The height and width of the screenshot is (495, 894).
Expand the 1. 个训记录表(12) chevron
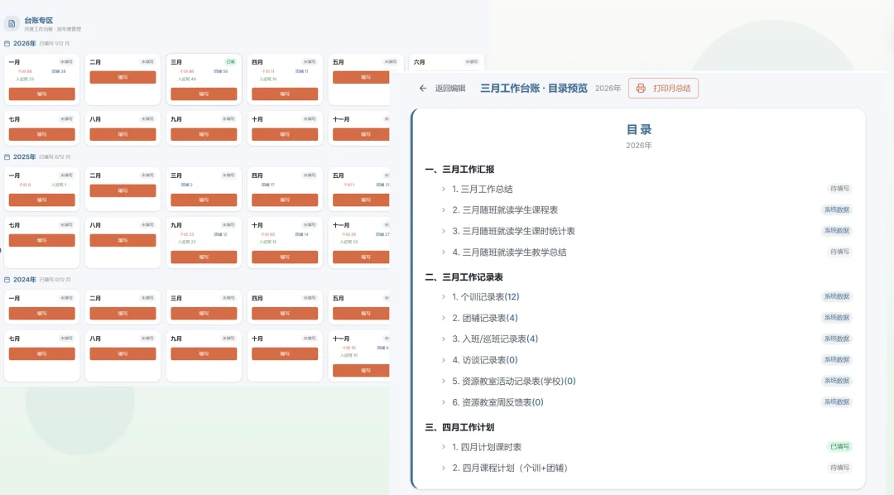[x=444, y=296]
